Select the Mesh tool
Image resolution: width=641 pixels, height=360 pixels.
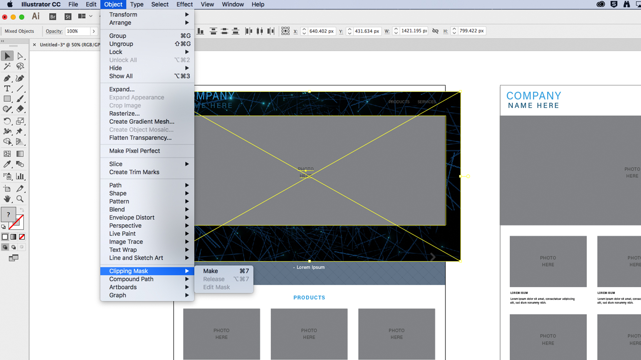click(x=7, y=154)
